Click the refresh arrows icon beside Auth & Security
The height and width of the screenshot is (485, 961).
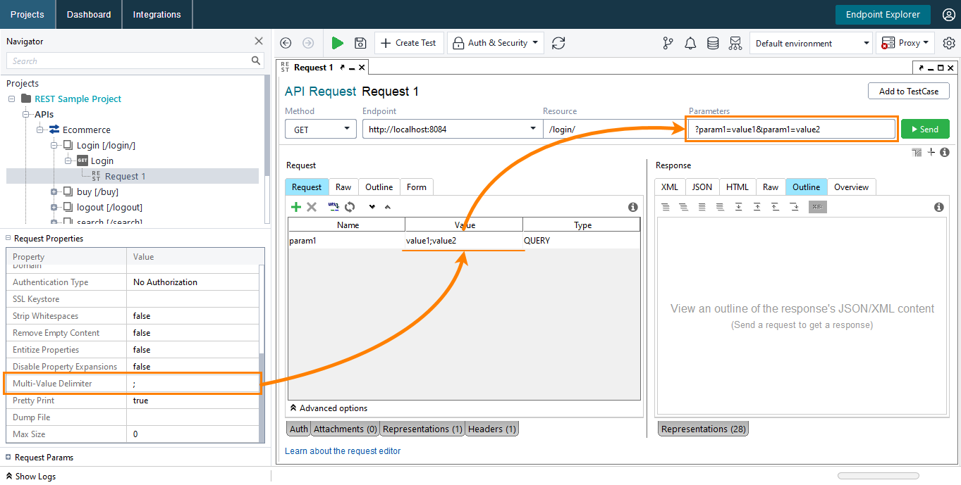pos(558,43)
